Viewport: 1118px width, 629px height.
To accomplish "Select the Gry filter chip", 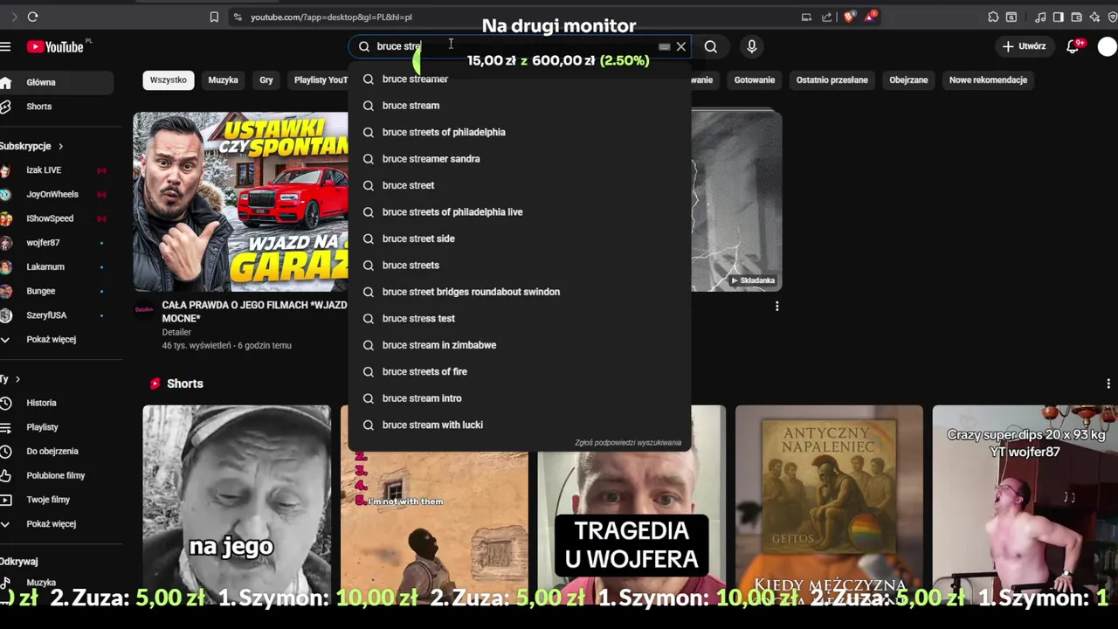I will pyautogui.click(x=266, y=79).
